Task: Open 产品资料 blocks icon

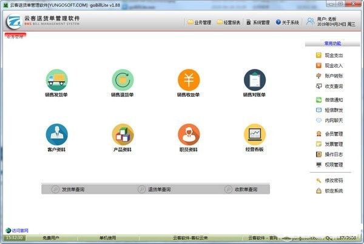Action: click(x=123, y=134)
